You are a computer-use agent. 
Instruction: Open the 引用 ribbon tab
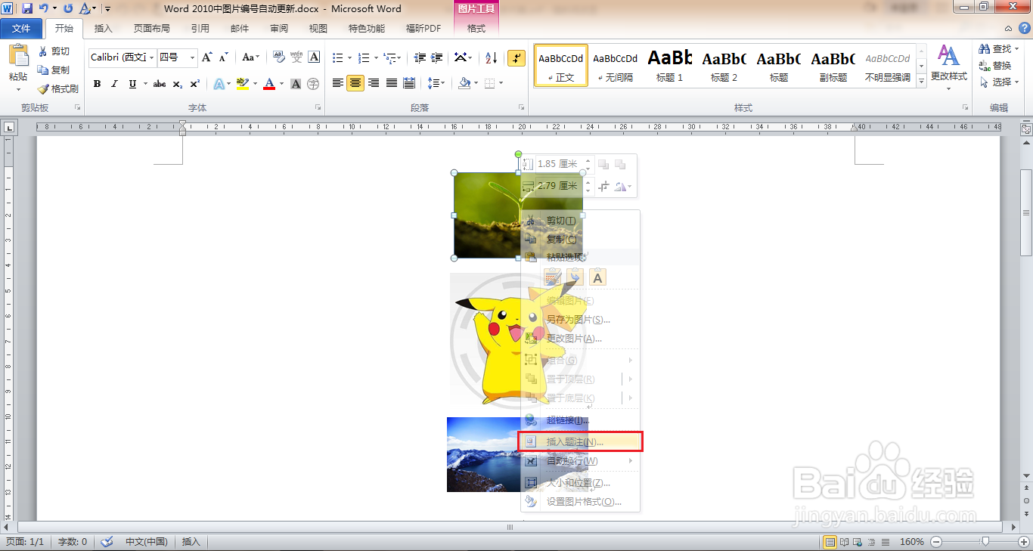pos(200,29)
